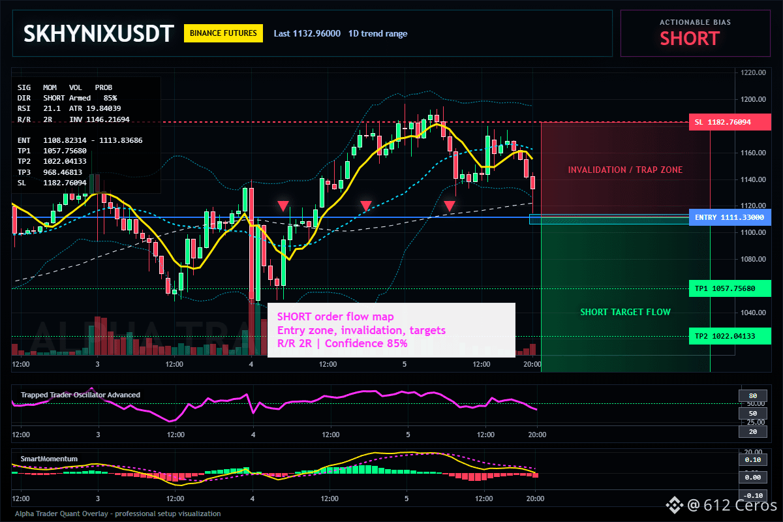Click the Last 1132.96000 price text
Image resolution: width=783 pixels, height=522 pixels.
[307, 33]
